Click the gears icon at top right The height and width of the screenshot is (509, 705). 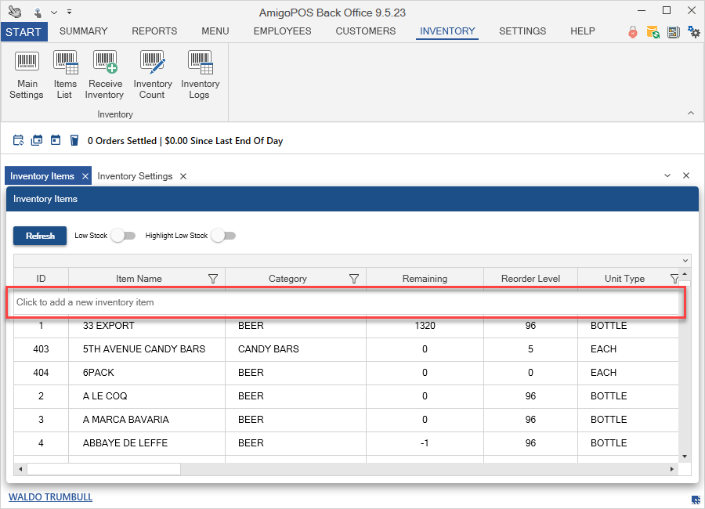(693, 32)
